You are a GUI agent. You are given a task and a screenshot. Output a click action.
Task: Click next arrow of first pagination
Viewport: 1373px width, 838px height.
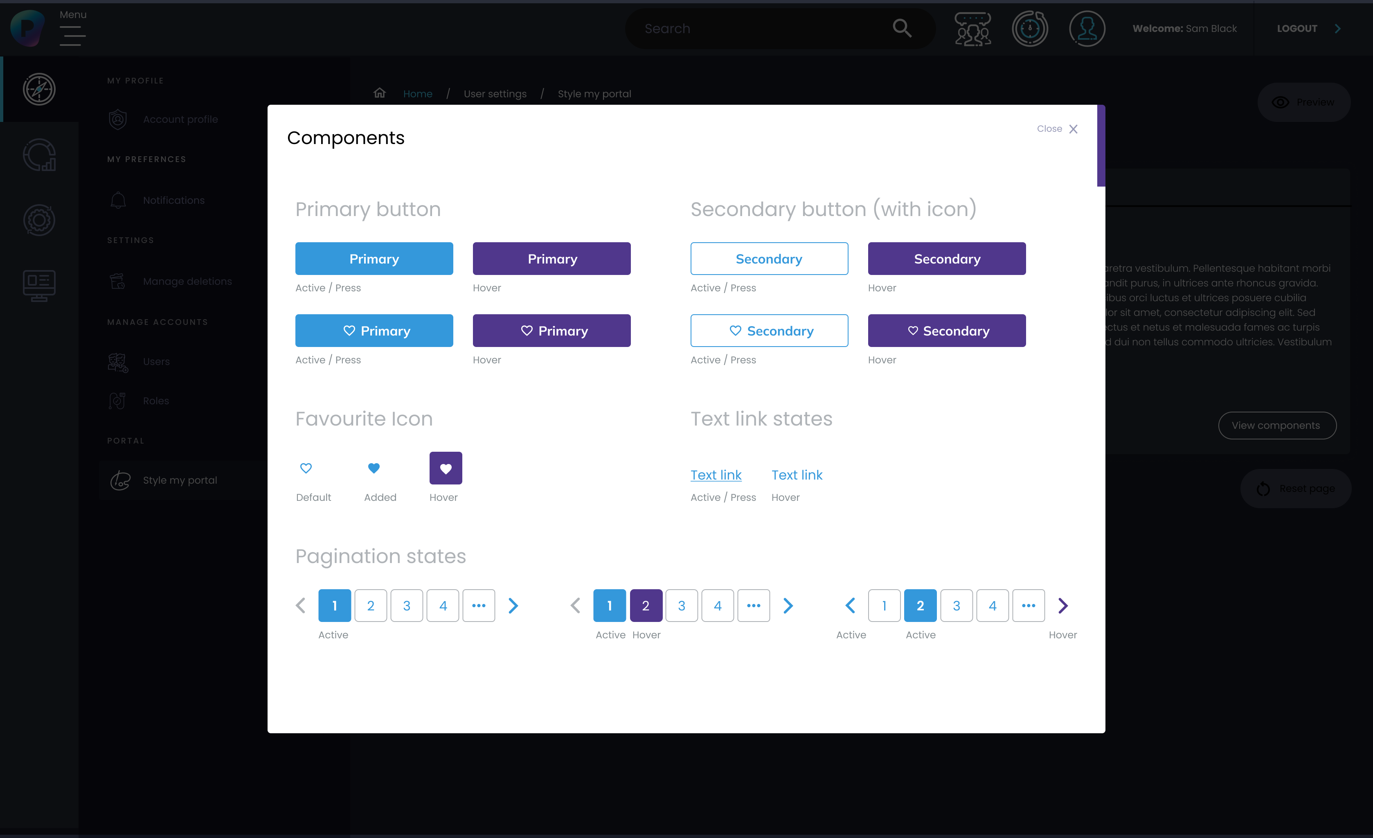coord(513,606)
